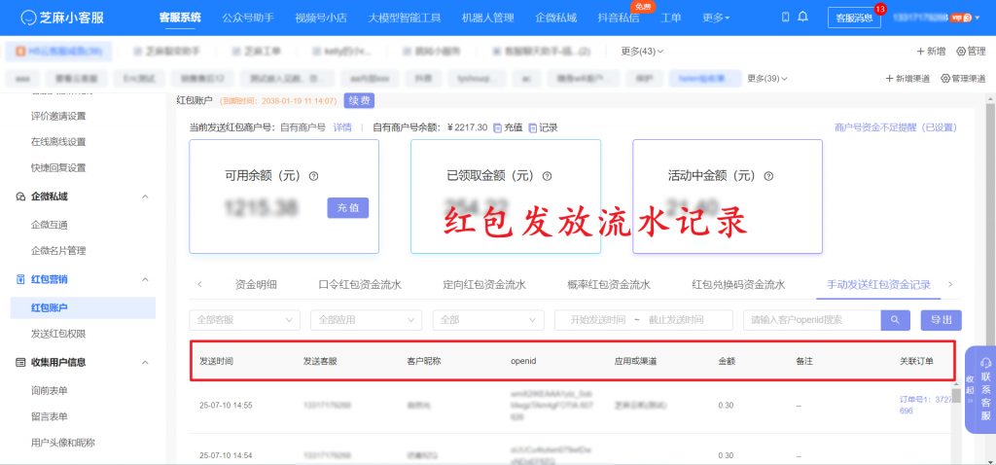Click the mobile phone icon in header
Image resolution: width=996 pixels, height=465 pixels.
[x=786, y=18]
